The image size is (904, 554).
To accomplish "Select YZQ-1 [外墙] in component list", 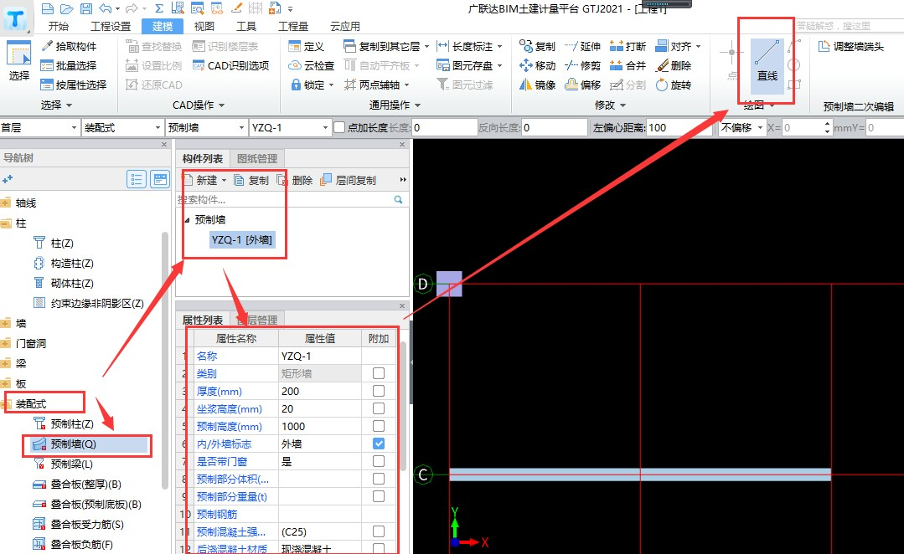I will (242, 240).
